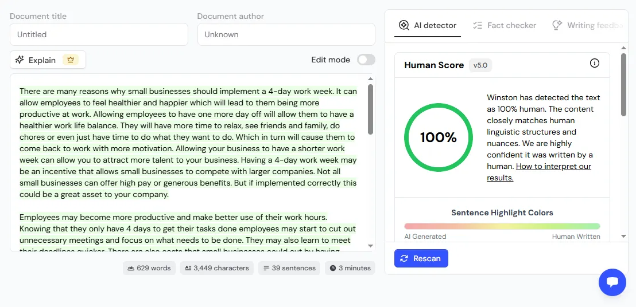The width and height of the screenshot is (636, 307).
Task: Open the chat support bubble
Action: click(x=612, y=282)
